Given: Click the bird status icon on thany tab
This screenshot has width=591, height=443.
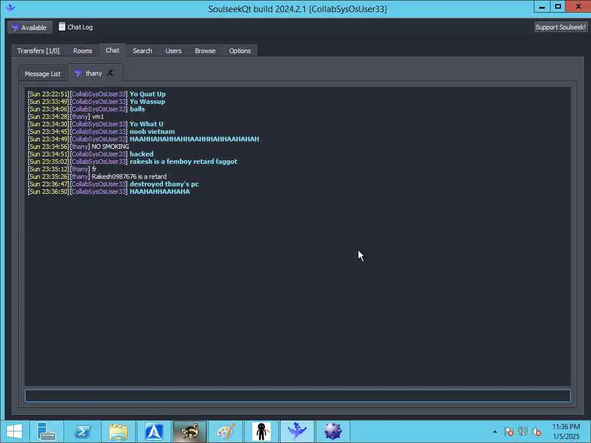Looking at the screenshot, I should pos(78,73).
